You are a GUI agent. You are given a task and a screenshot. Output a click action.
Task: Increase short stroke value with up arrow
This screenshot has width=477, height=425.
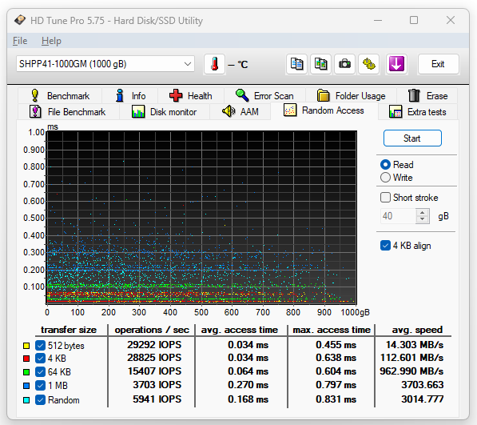pyautogui.click(x=422, y=212)
